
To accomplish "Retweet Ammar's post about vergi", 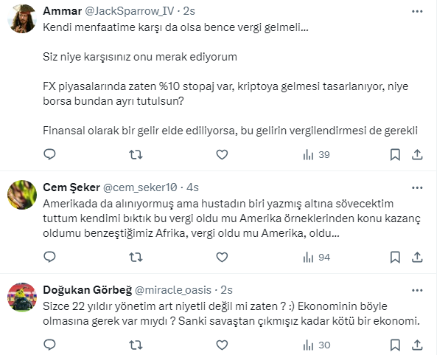I will point(136,155).
